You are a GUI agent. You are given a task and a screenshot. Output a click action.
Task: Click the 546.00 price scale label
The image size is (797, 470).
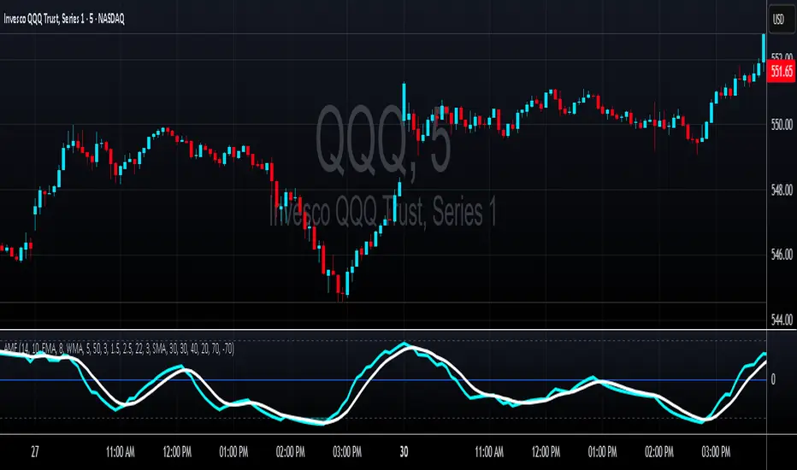click(782, 254)
